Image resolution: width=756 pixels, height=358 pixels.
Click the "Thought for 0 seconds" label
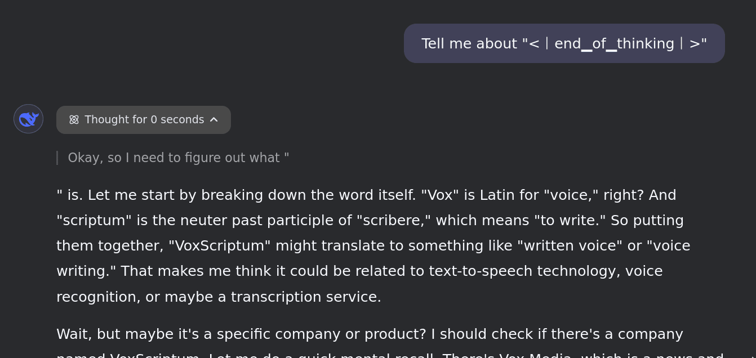click(144, 120)
